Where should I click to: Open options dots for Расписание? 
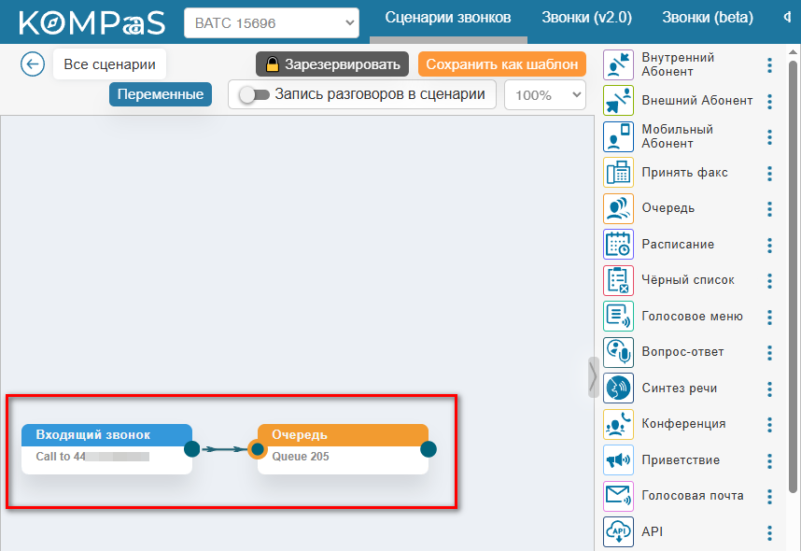[x=769, y=246]
